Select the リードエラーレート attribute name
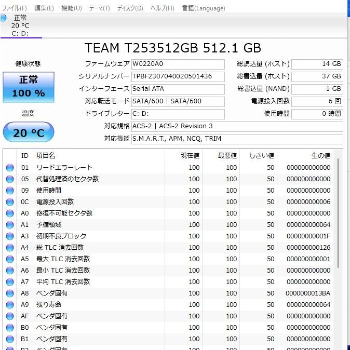 pyautogui.click(x=64, y=168)
